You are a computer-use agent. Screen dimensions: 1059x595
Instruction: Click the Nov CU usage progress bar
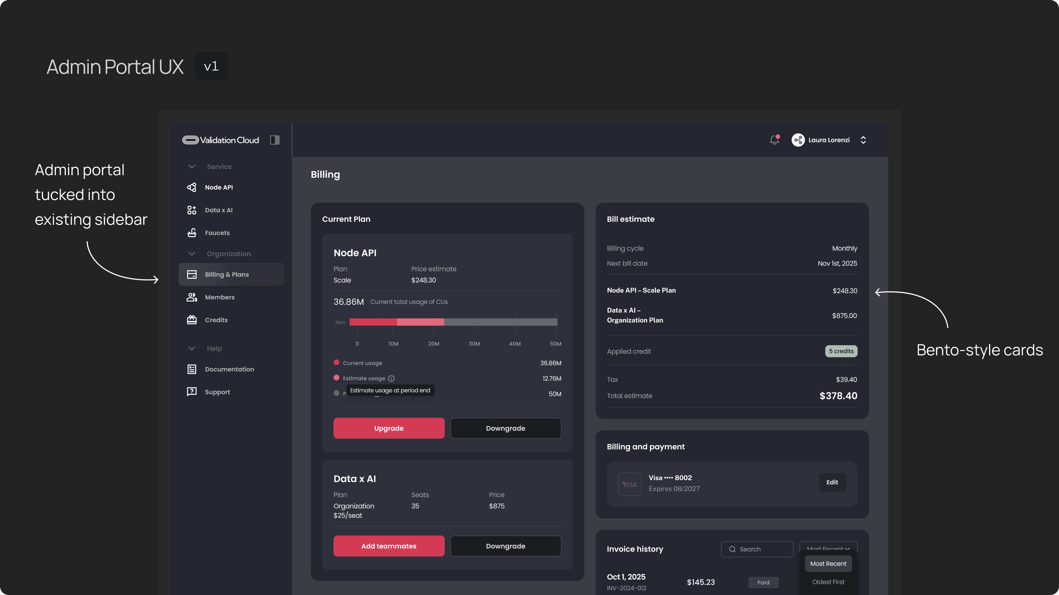(x=453, y=322)
